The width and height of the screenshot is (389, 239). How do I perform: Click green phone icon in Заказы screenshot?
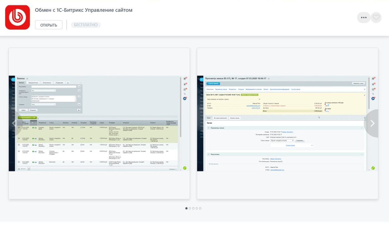185,168
